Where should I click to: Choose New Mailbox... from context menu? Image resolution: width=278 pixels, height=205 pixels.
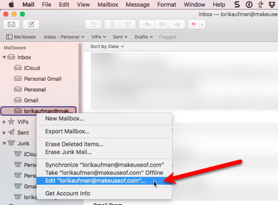[x=104, y=119]
